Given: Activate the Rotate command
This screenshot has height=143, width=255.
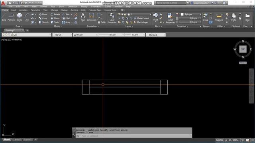Looking at the screenshot, I should click(x=55, y=14).
